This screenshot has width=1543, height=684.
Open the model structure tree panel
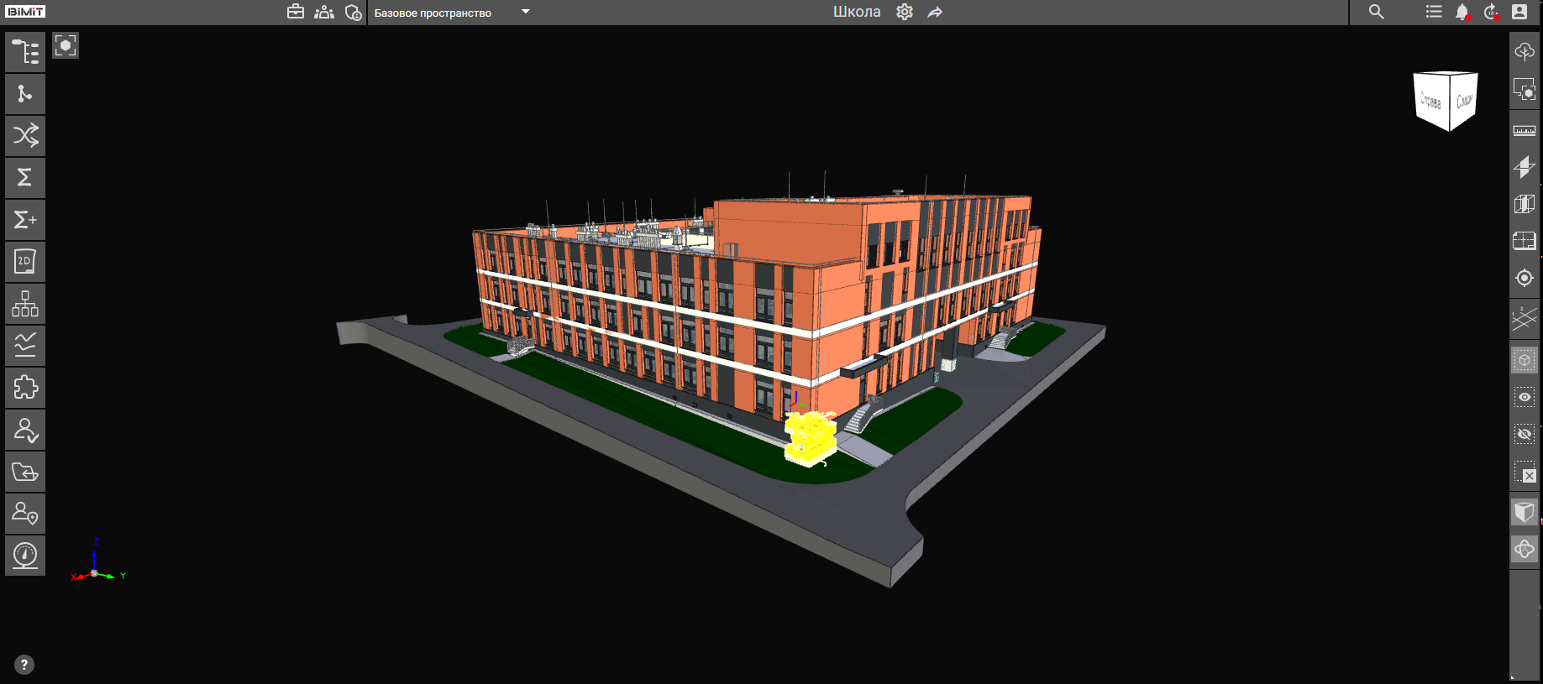[x=25, y=52]
